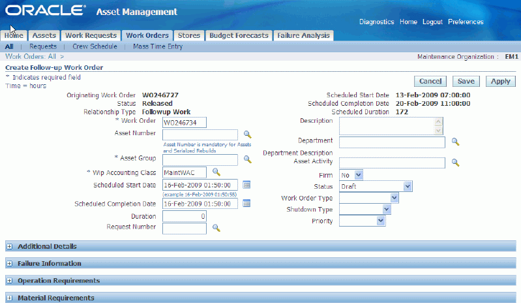Click the Save button

[x=466, y=81]
